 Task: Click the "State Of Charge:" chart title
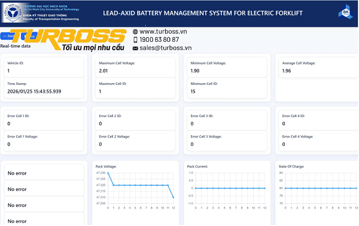click(x=291, y=167)
